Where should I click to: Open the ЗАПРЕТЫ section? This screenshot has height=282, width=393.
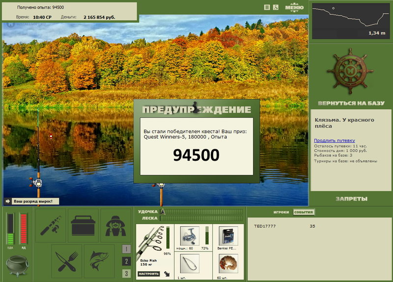(x=351, y=199)
